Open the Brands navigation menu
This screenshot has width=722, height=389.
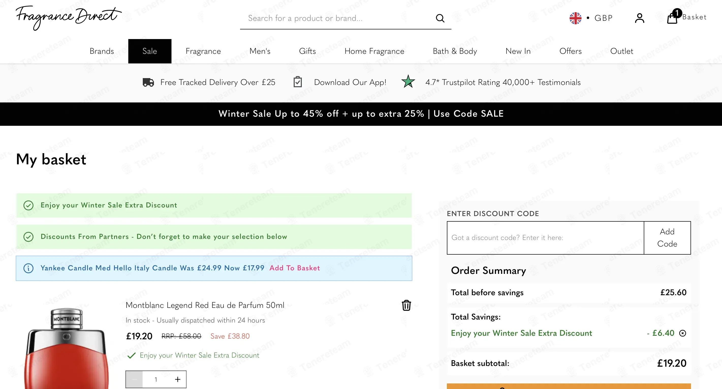pos(102,51)
